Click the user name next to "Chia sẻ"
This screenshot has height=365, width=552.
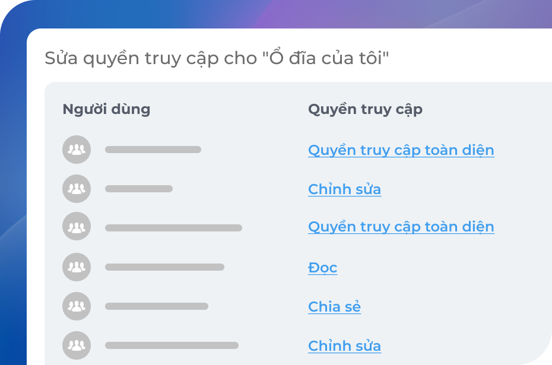(157, 306)
